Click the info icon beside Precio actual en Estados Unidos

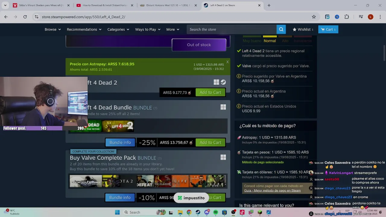(x=239, y=106)
